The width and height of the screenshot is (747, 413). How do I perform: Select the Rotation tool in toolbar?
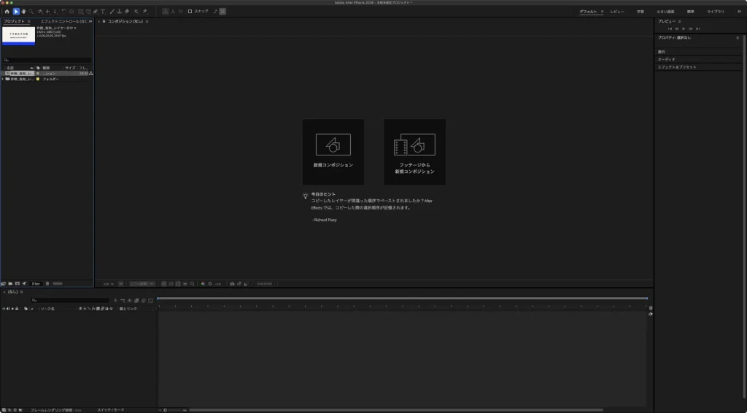(63, 12)
